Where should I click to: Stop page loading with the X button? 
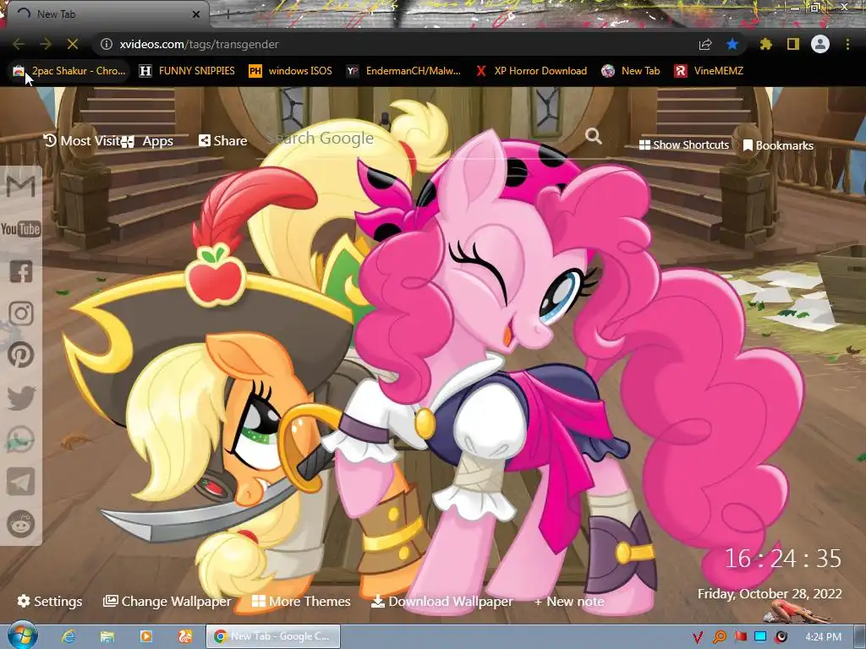(x=73, y=44)
